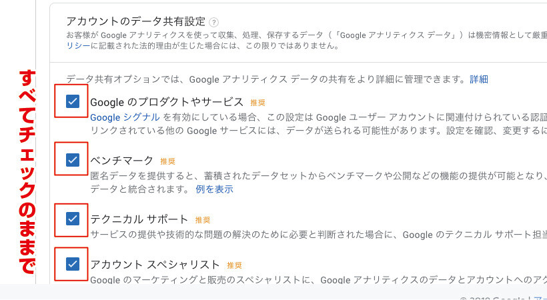This screenshot has height=300, width=547.
Task: Disable the テクニカル サポート checkbox
Action: tap(73, 218)
